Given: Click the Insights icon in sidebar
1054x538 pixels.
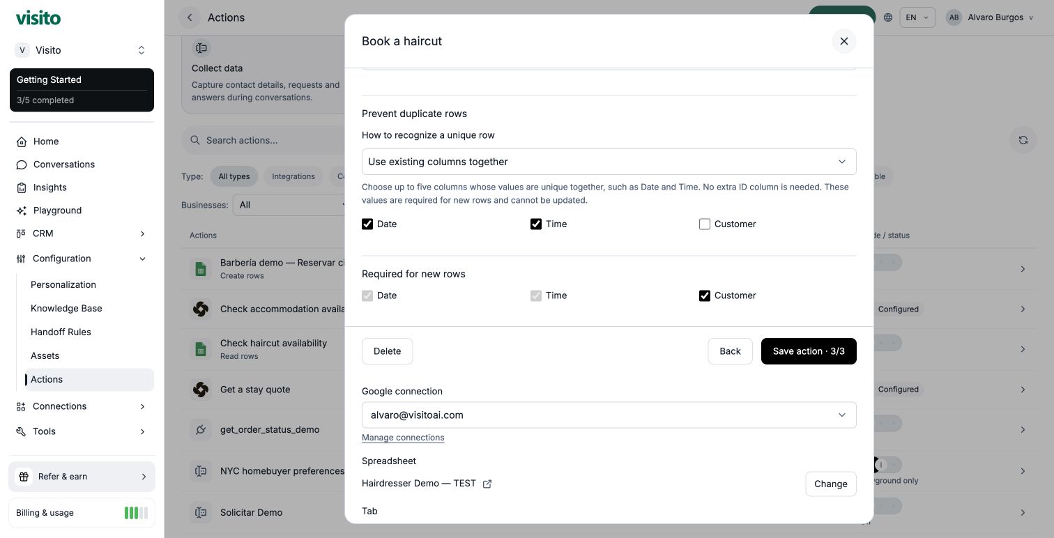Looking at the screenshot, I should click(x=22, y=187).
